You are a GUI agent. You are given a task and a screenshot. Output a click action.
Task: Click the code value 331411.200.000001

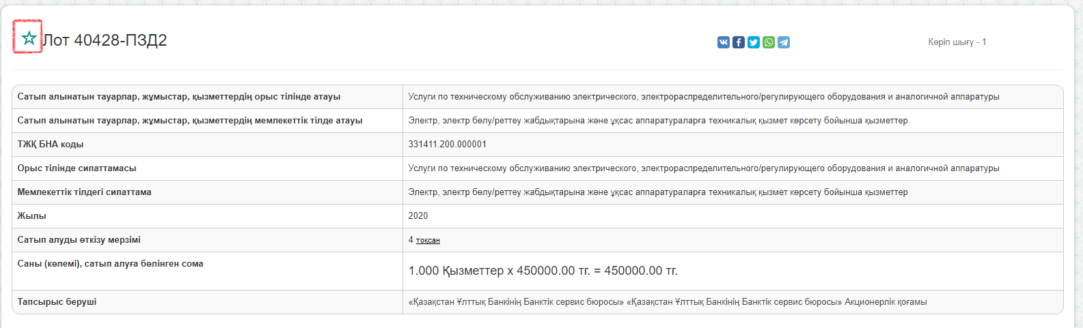click(448, 145)
